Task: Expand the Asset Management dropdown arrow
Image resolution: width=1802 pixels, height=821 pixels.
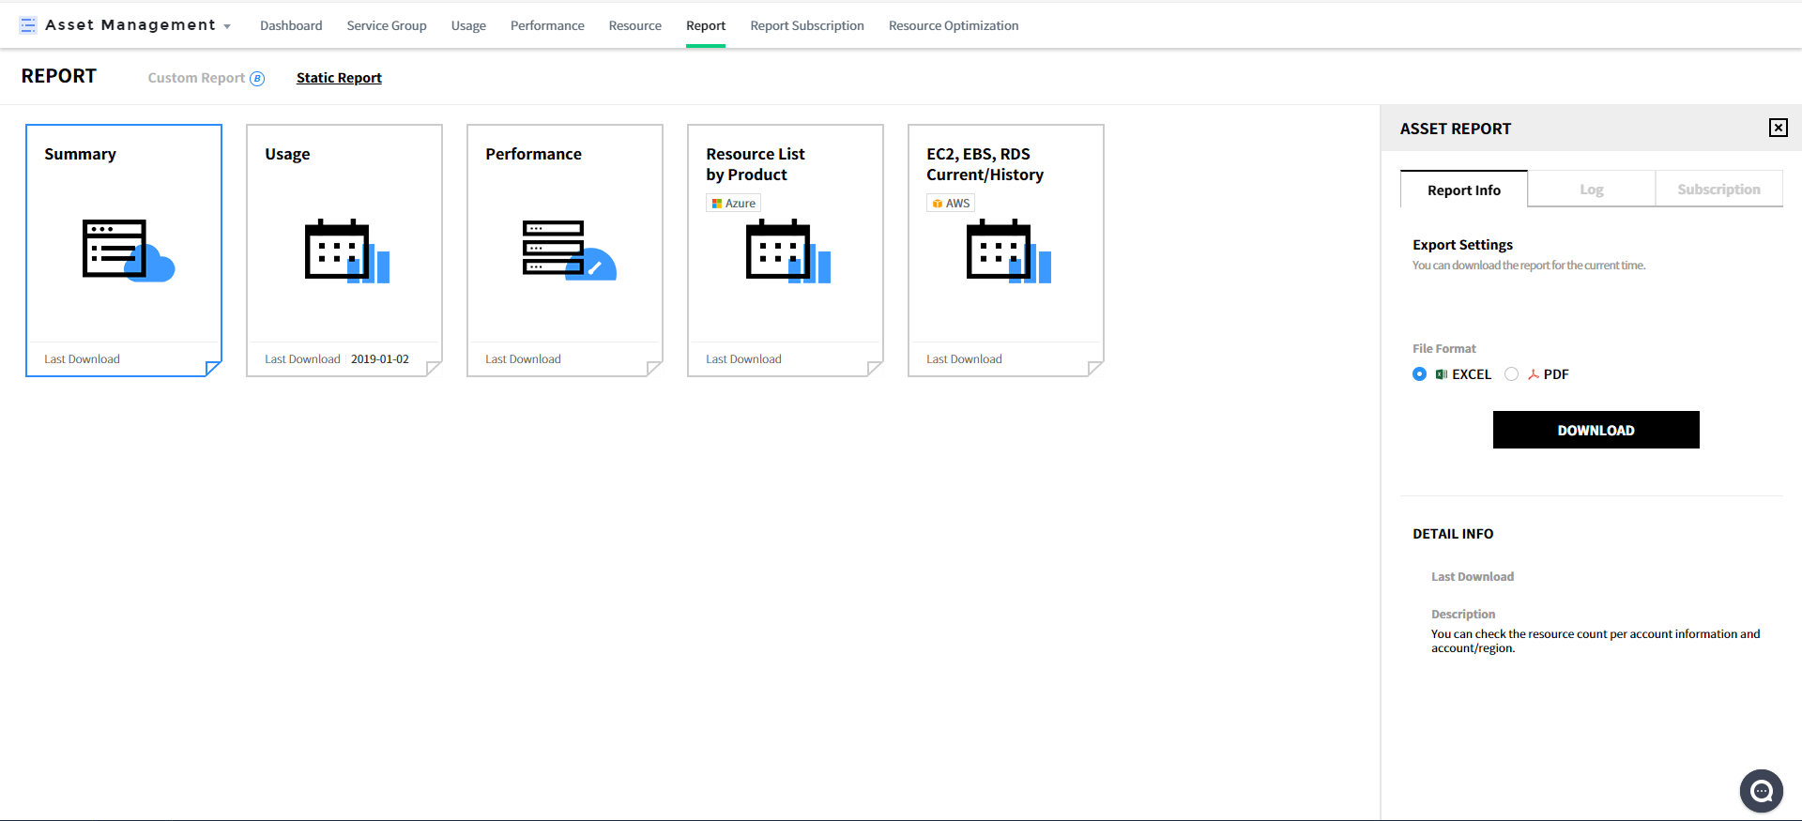Action: 227,26
